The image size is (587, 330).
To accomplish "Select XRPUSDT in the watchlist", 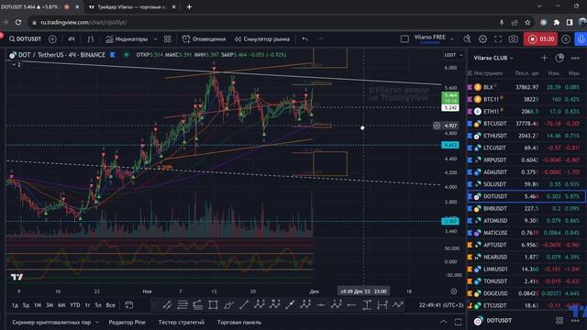I will (526, 160).
